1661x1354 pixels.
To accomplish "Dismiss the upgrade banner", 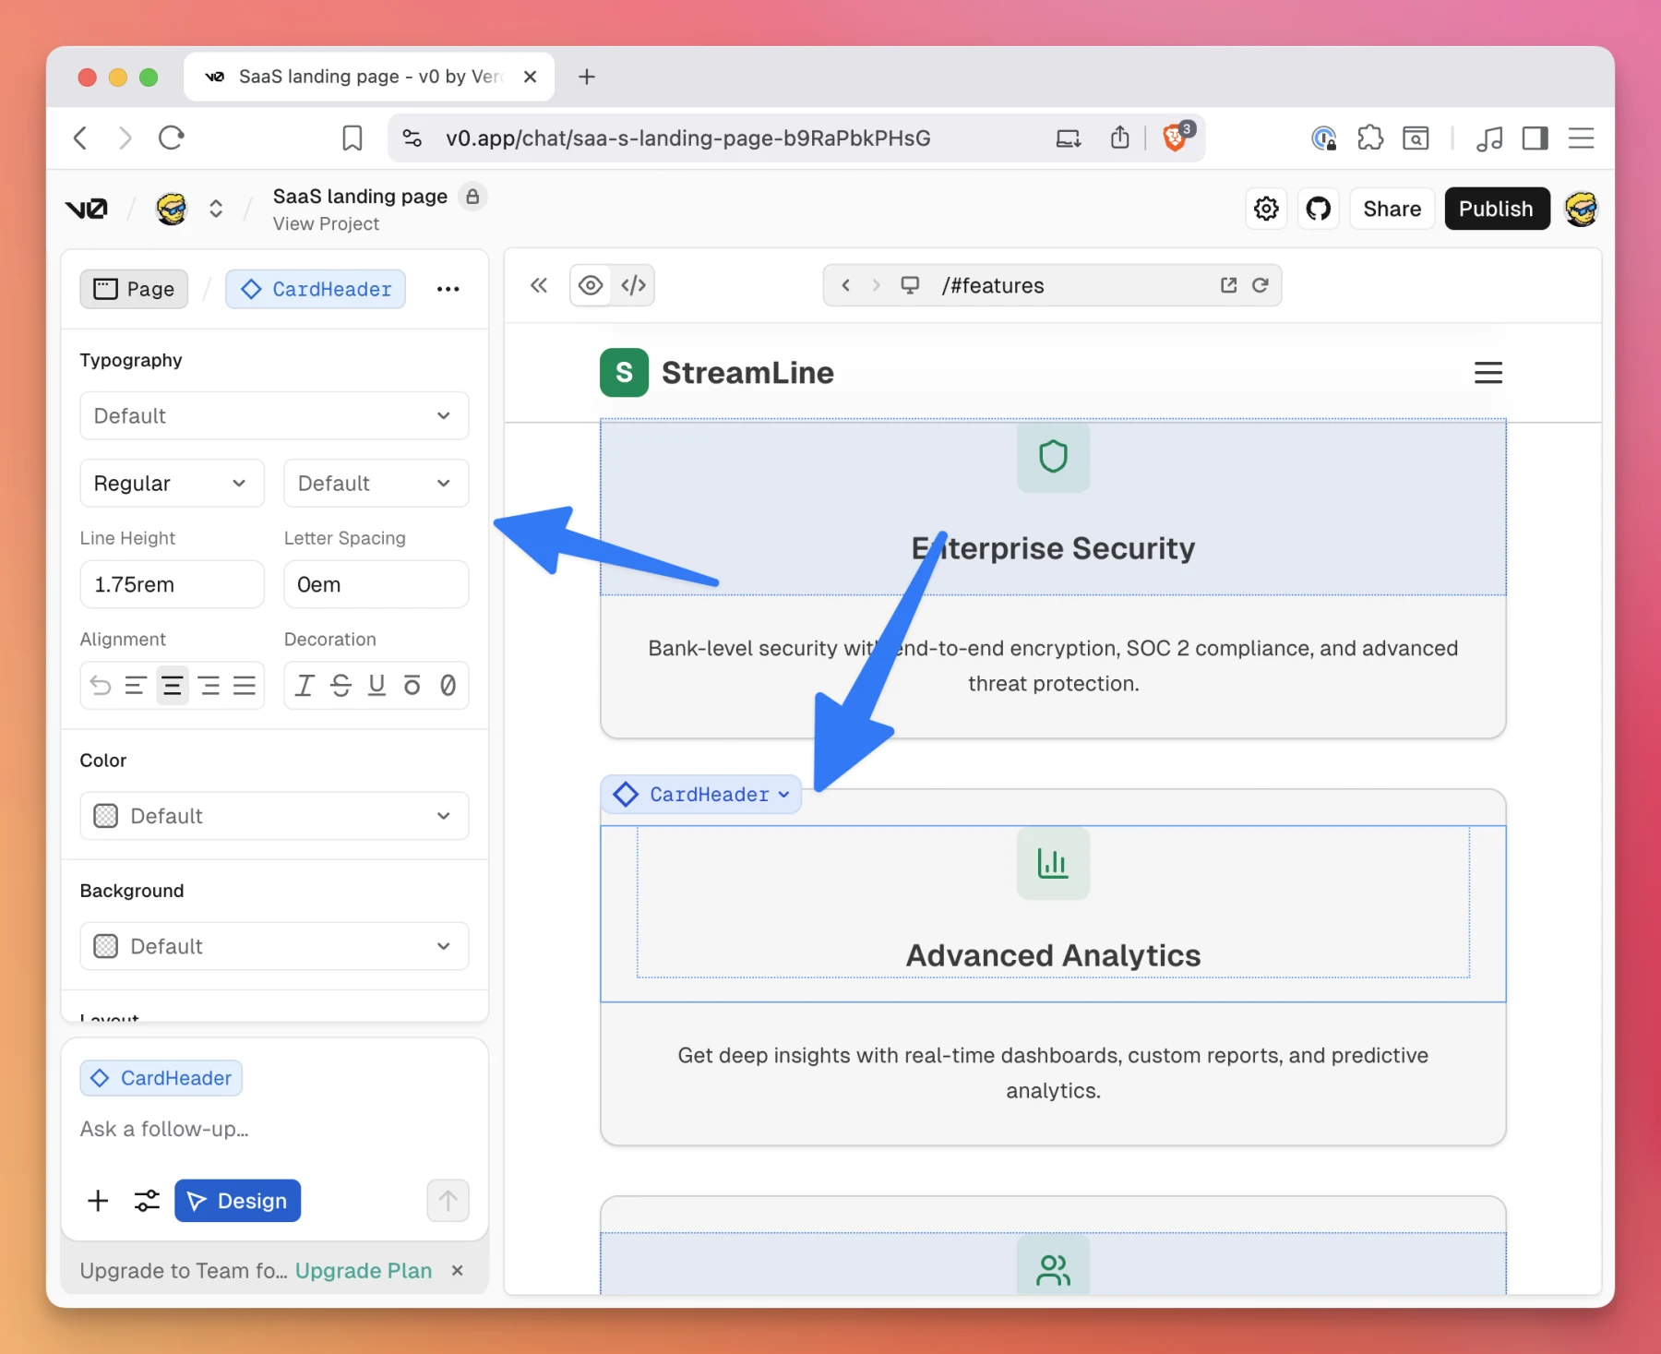I will click(457, 1271).
